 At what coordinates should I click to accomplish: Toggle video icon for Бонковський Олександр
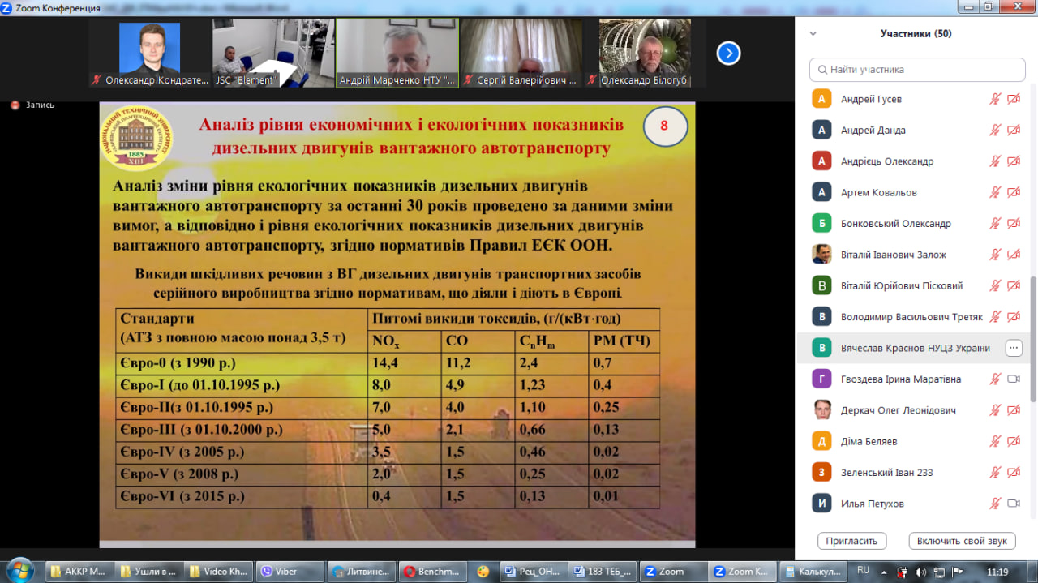[x=1013, y=224]
